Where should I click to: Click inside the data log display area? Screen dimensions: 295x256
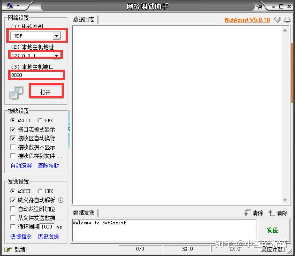(177, 115)
